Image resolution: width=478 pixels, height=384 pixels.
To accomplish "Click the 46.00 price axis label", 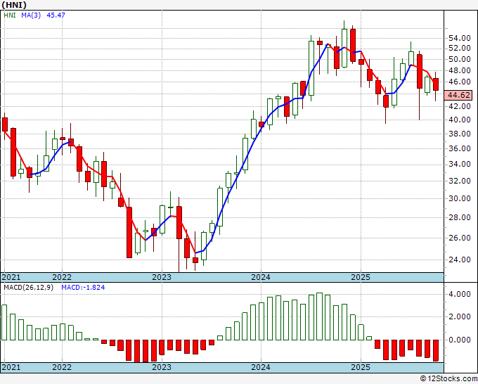I will click(x=460, y=82).
